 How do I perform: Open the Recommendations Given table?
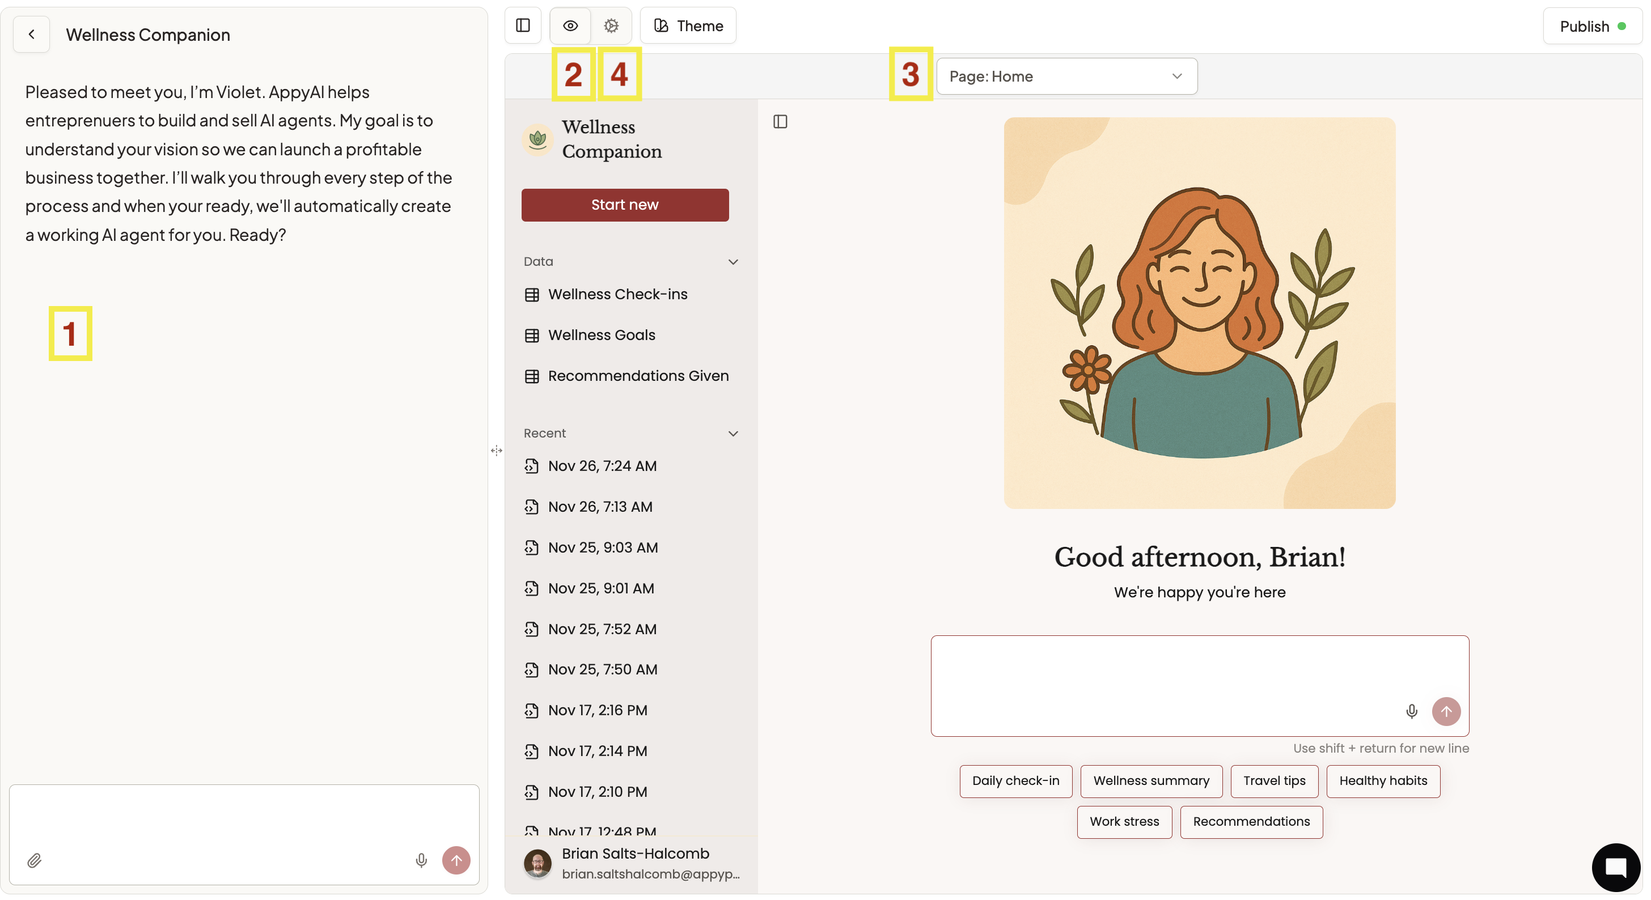[x=638, y=376]
